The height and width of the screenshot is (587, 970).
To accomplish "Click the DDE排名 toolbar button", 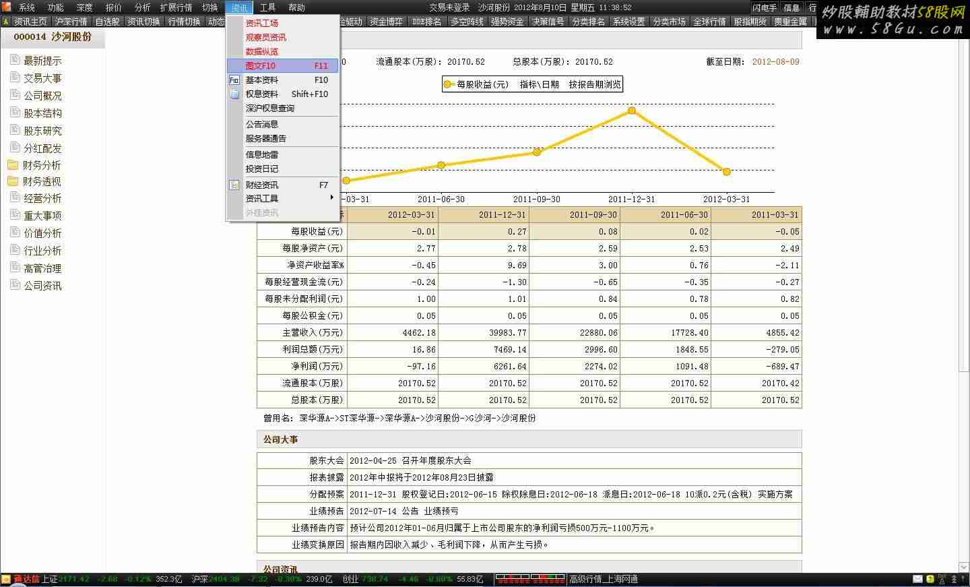I will click(x=426, y=22).
